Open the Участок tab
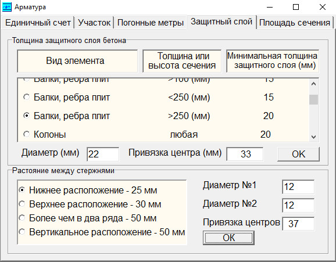336x262 pixels. (x=94, y=23)
